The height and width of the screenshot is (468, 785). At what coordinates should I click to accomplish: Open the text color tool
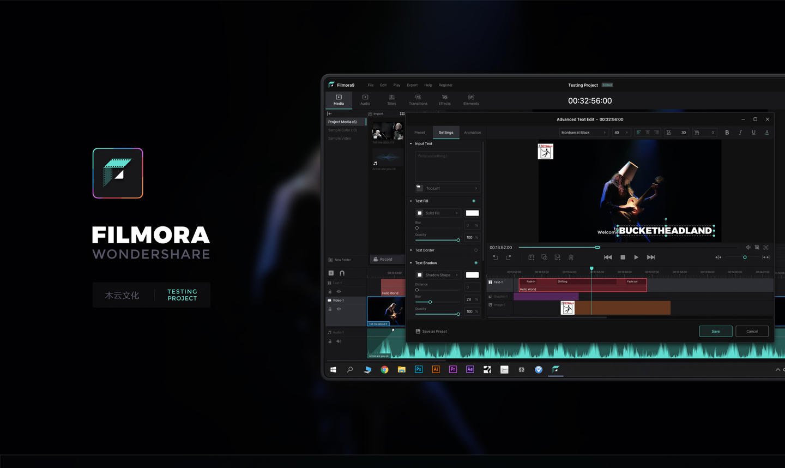(766, 133)
